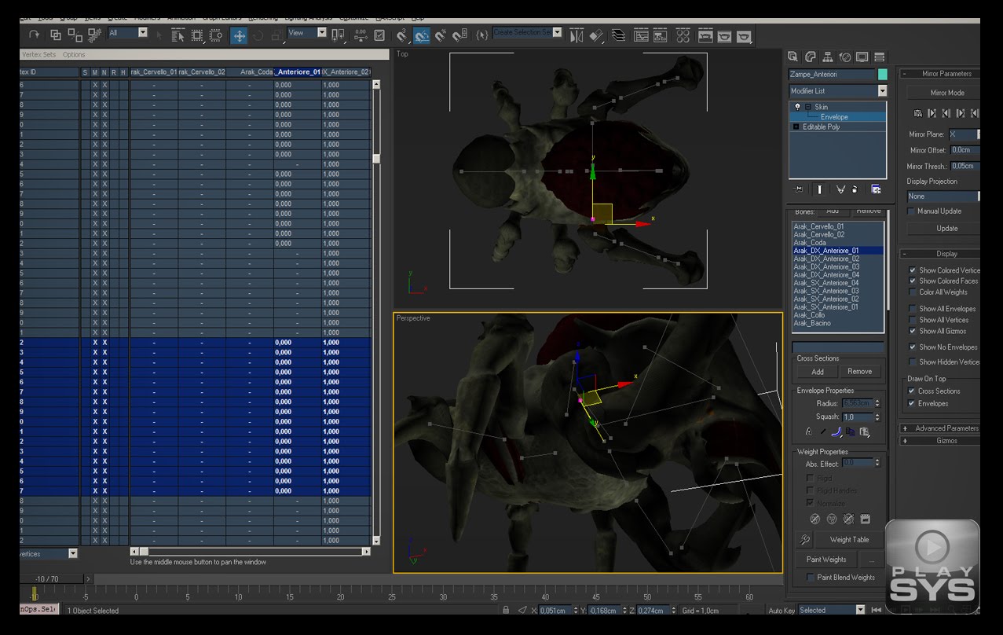Click the envelope falloff curve icon
Viewport: 1003px width, 635px height.
pyautogui.click(x=837, y=431)
